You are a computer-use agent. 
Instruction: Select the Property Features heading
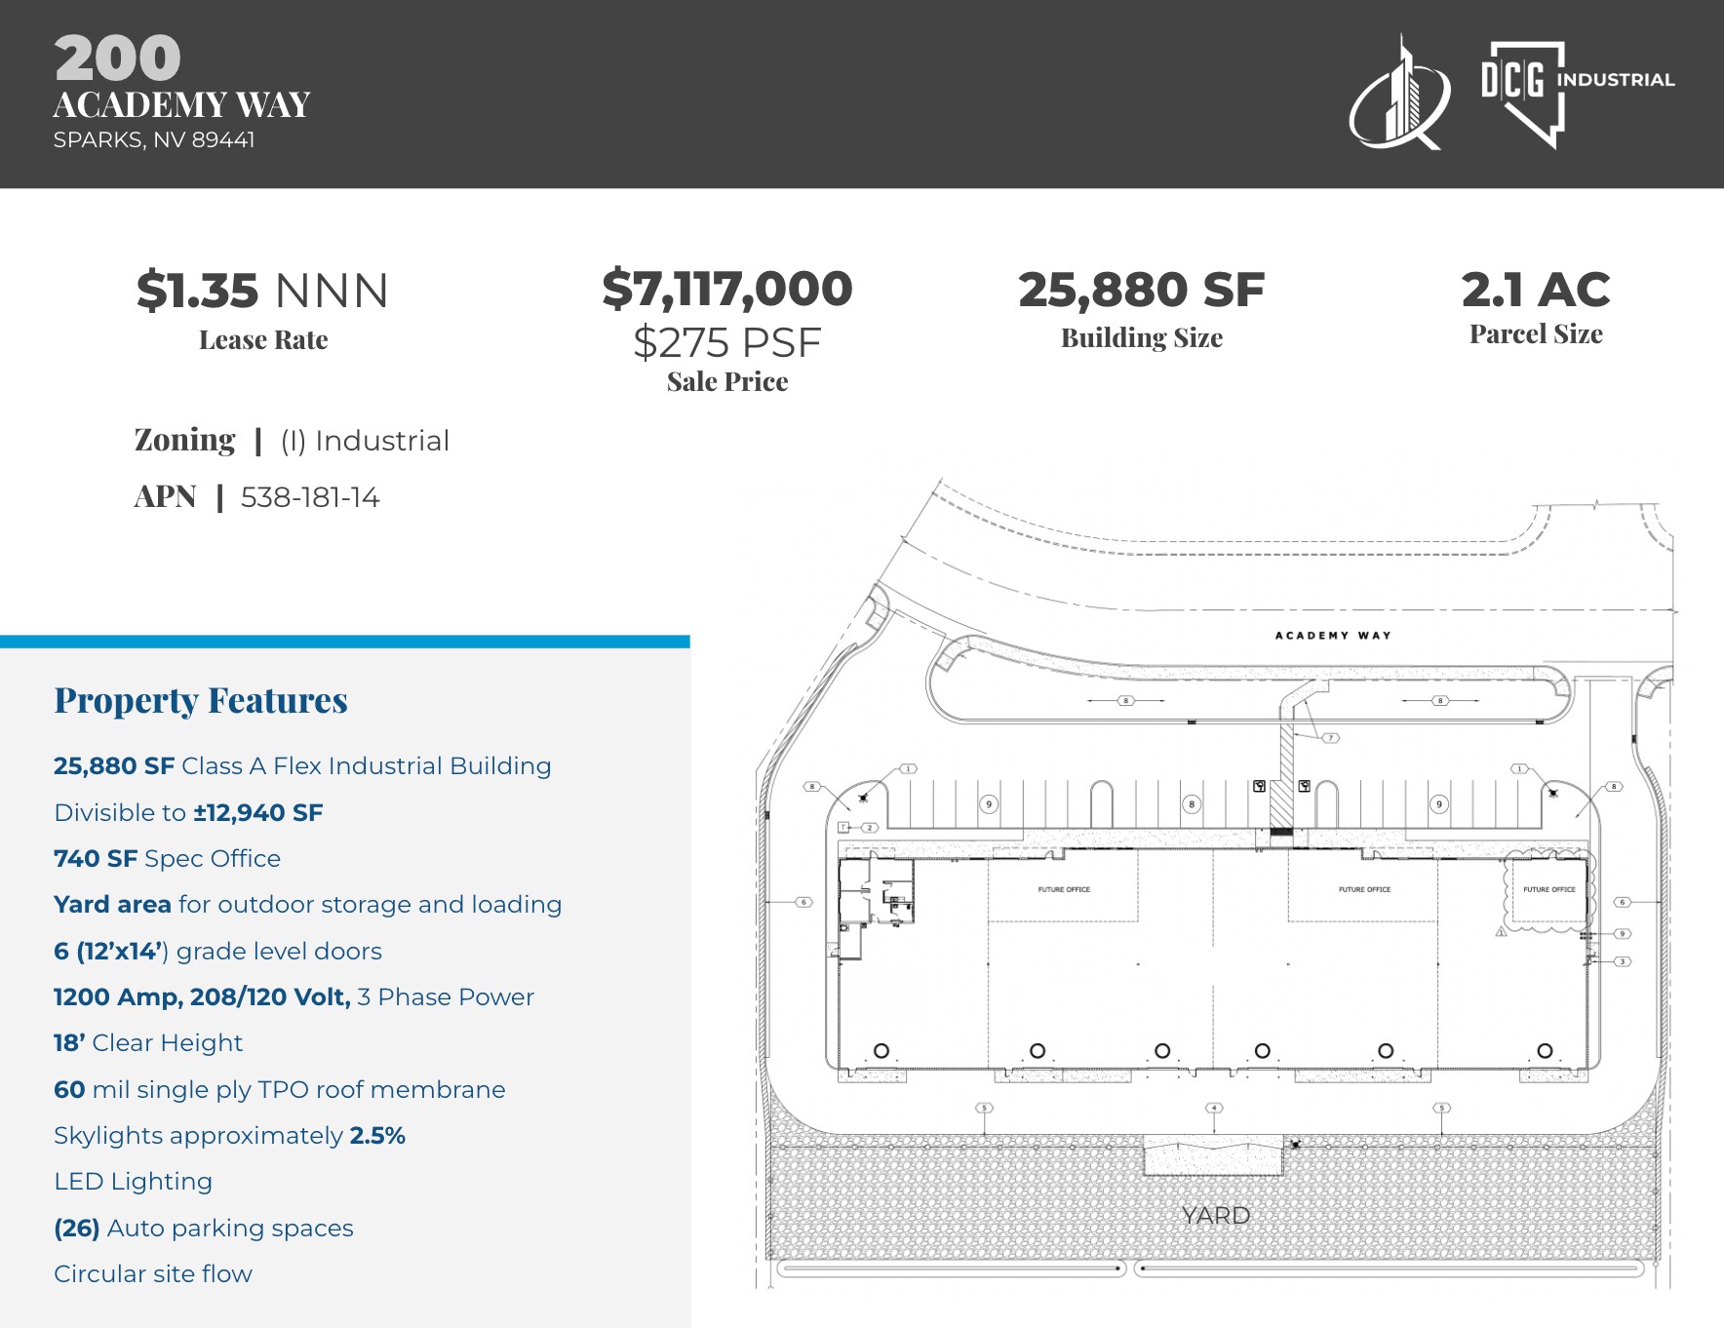coord(202,699)
